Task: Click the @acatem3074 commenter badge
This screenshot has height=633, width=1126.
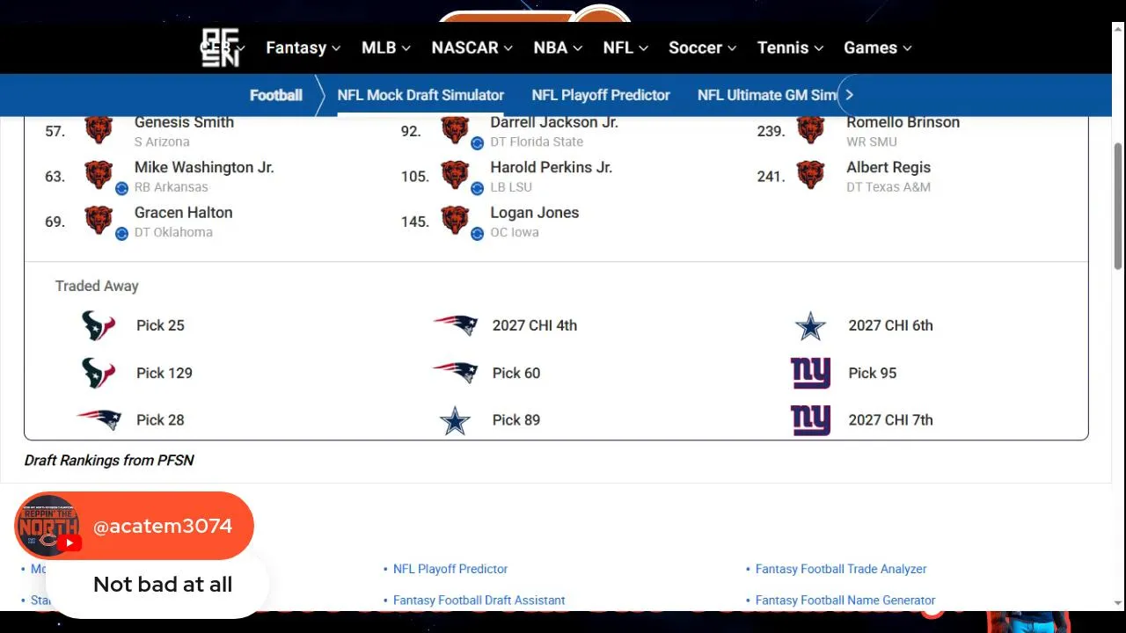Action: (x=135, y=526)
